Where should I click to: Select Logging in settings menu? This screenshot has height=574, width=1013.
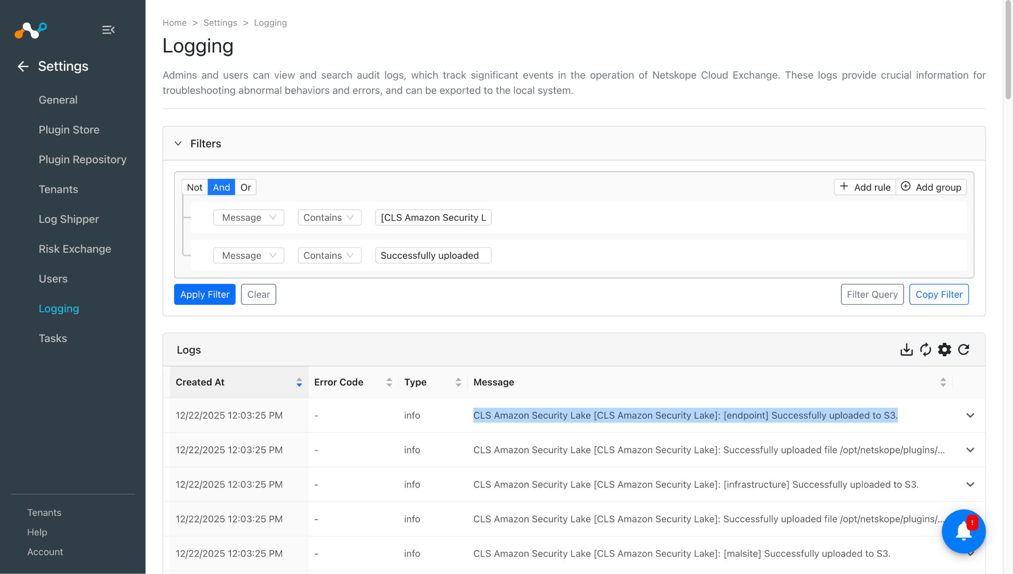[59, 309]
